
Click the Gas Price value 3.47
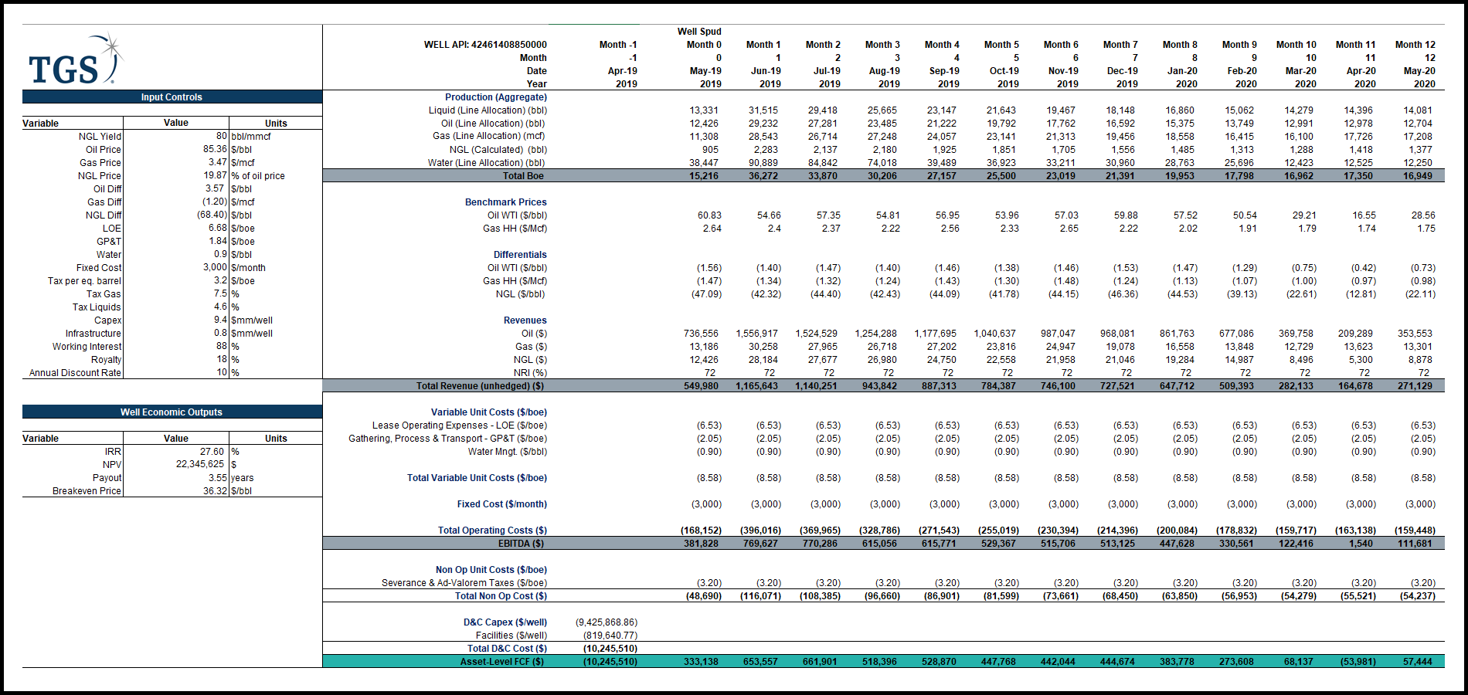(x=217, y=163)
